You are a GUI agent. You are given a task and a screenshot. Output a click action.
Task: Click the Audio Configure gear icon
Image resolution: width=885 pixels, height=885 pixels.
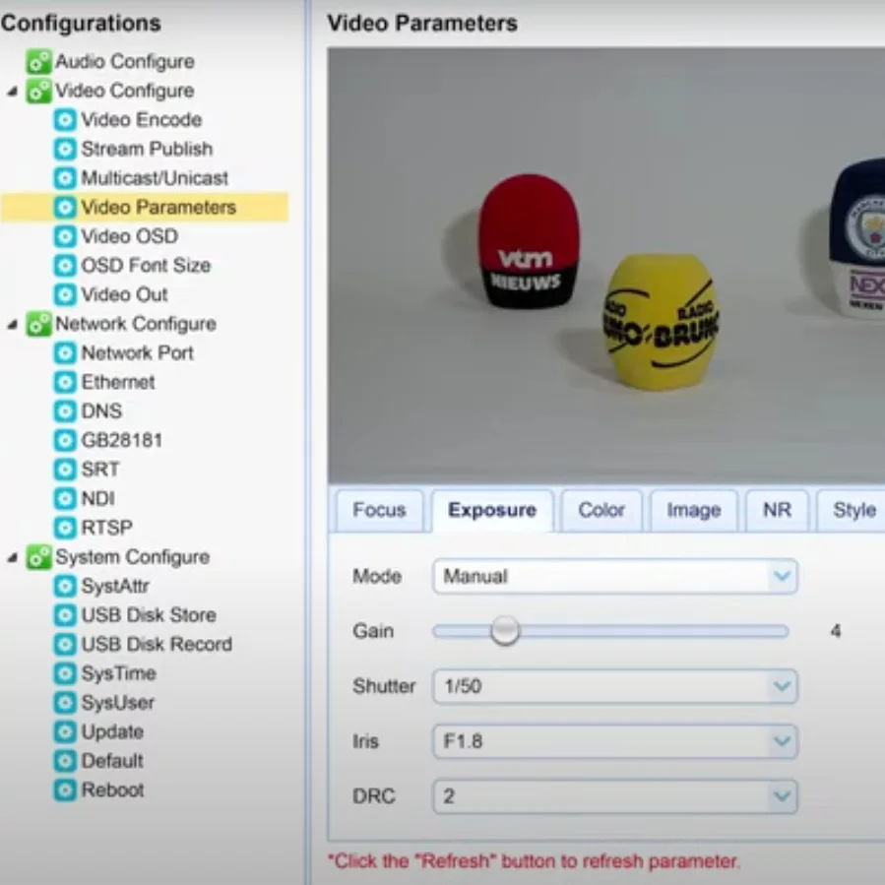[x=39, y=61]
